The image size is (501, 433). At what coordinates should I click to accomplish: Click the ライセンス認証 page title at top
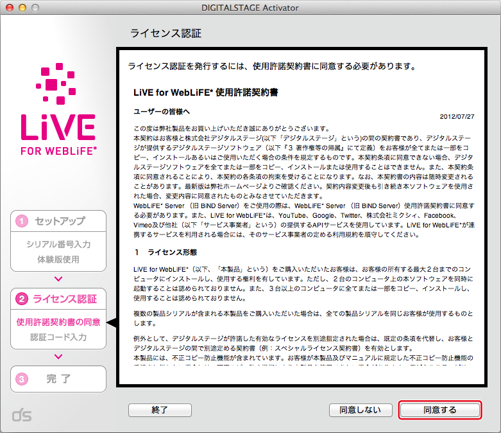(166, 33)
